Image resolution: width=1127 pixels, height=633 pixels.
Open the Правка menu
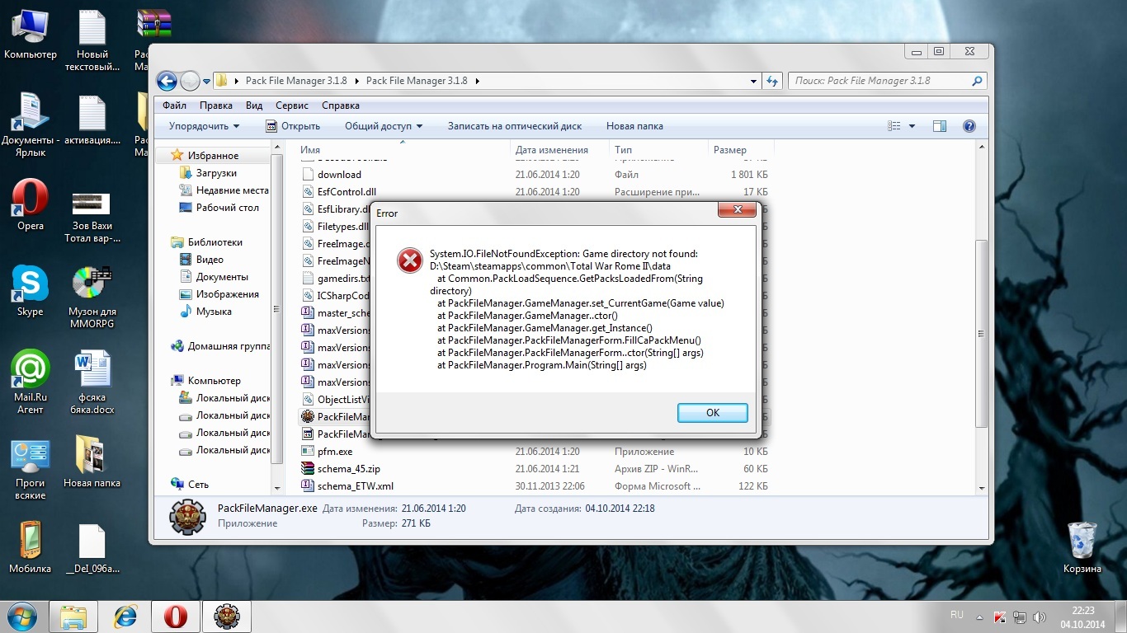[215, 105]
